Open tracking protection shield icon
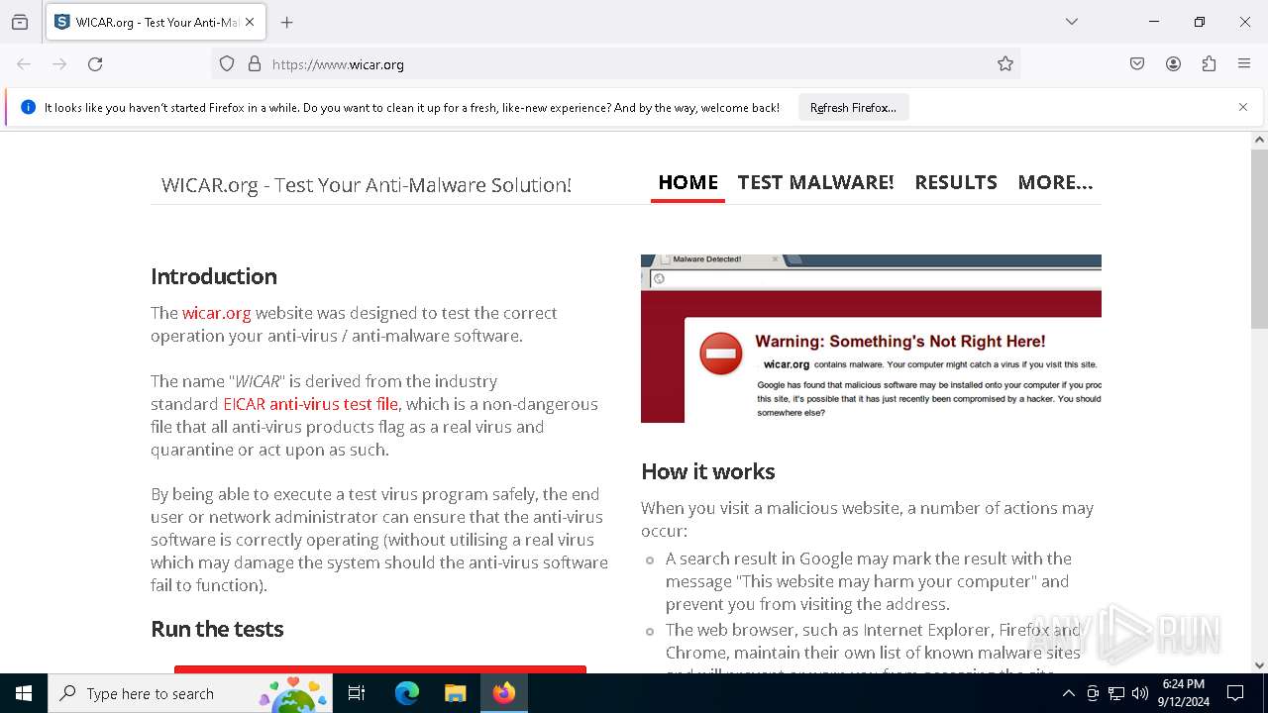This screenshot has width=1268, height=713. click(227, 64)
